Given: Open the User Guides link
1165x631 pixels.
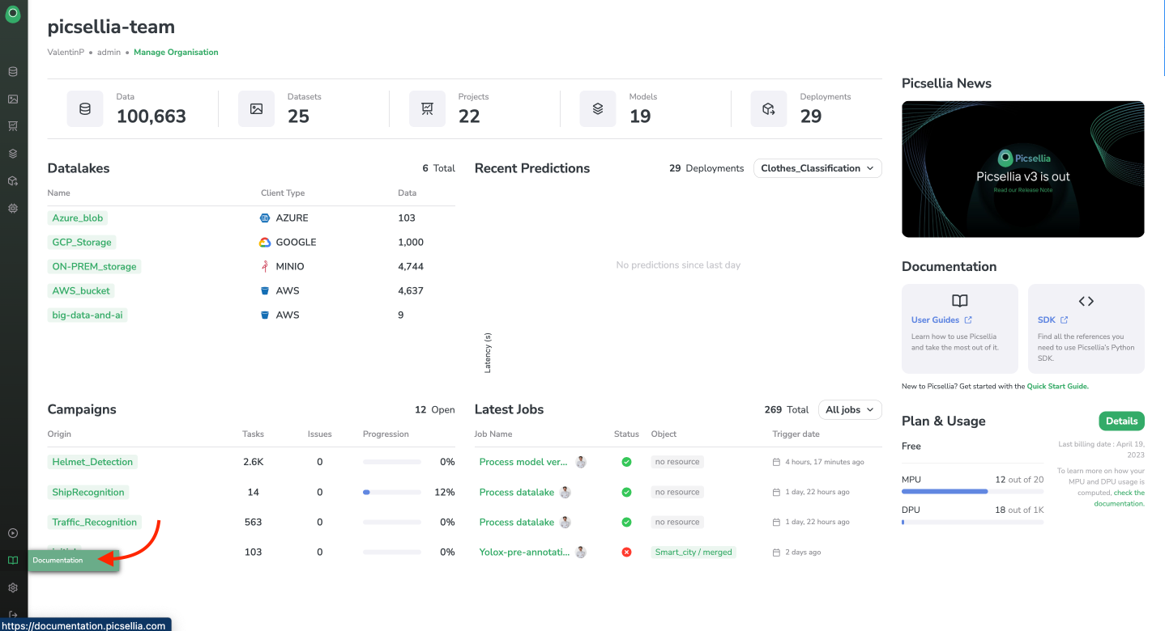Looking at the screenshot, I should pos(935,320).
